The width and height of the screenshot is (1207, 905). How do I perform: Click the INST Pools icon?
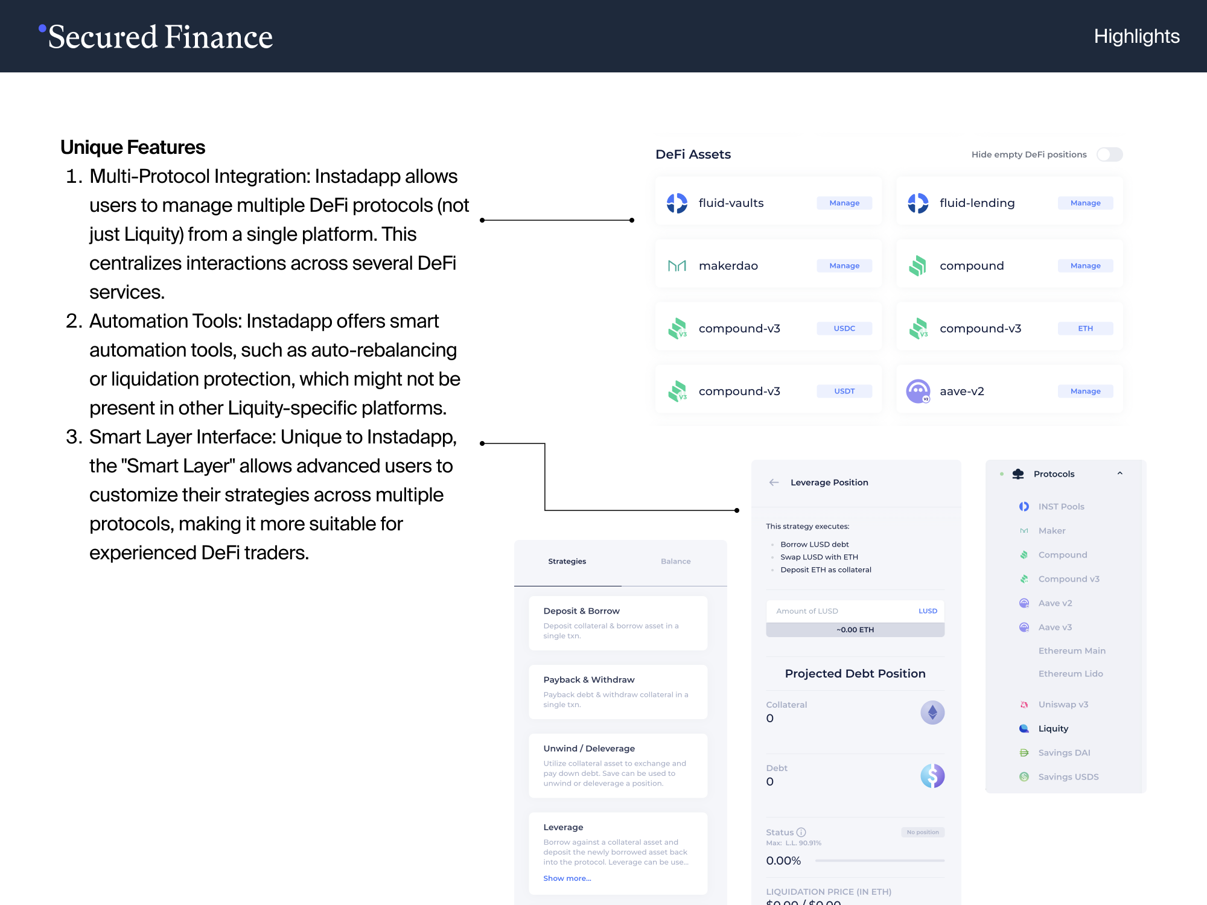tap(1024, 507)
